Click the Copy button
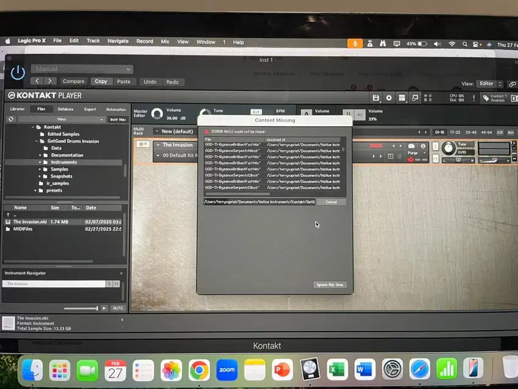This screenshot has width=518, height=389. click(101, 81)
